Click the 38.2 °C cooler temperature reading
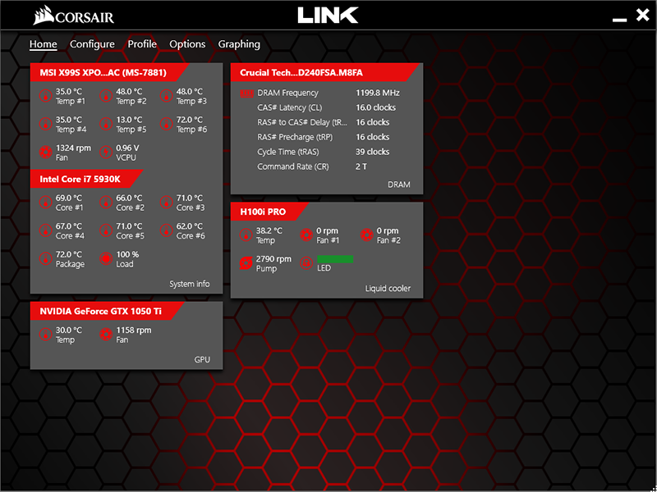Viewport: 657px width, 492px height. click(x=269, y=231)
